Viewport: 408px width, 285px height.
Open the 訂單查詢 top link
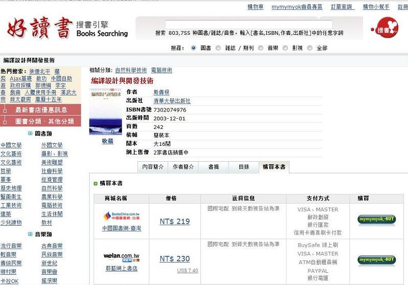click(342, 7)
